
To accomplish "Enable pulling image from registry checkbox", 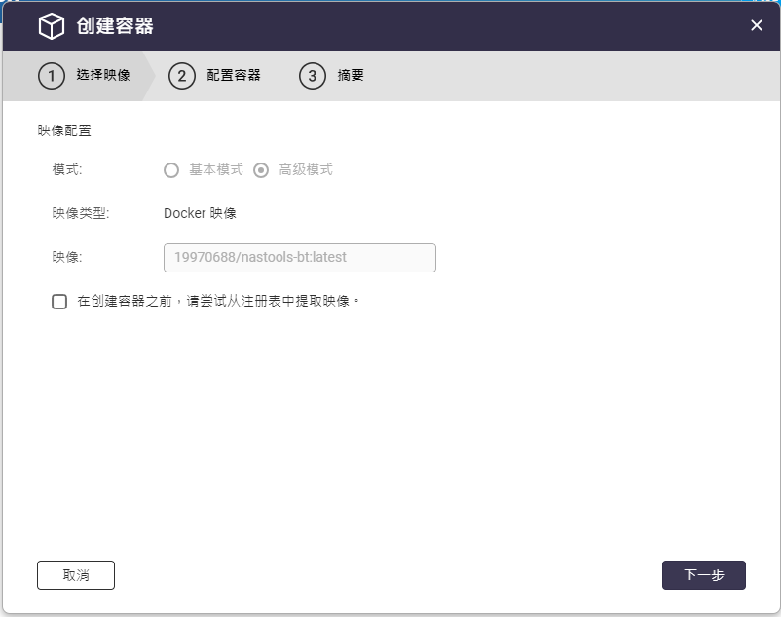I will point(59,301).
